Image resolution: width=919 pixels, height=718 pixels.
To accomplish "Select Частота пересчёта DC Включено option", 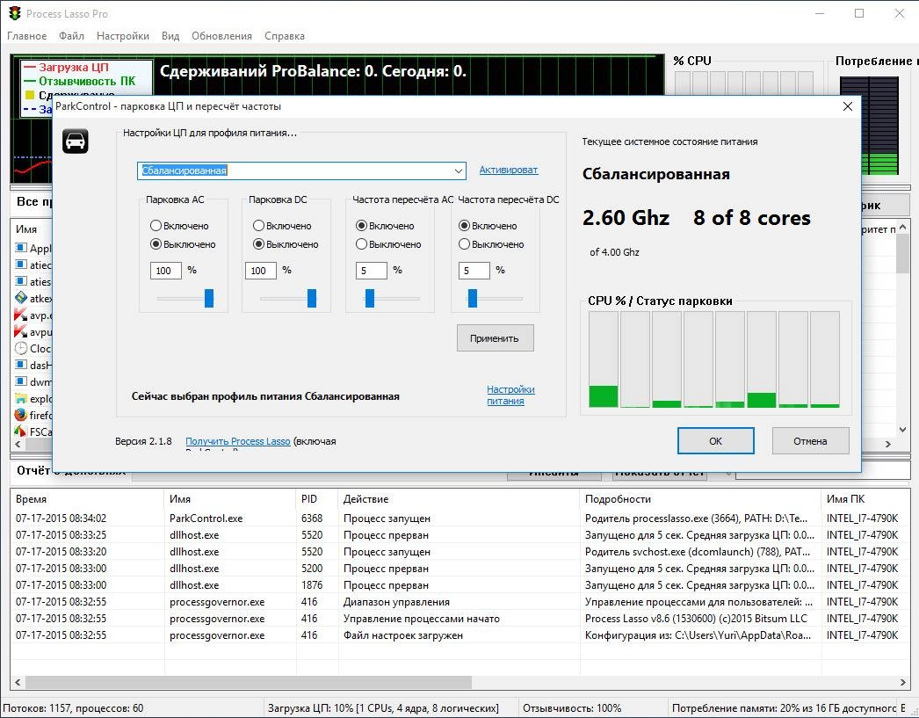I will click(x=464, y=226).
